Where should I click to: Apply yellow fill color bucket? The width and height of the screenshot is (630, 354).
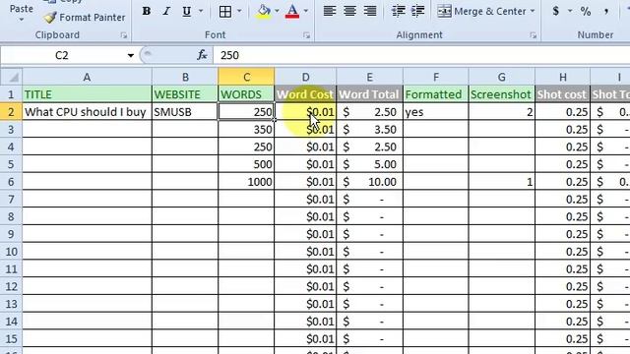pos(264,11)
